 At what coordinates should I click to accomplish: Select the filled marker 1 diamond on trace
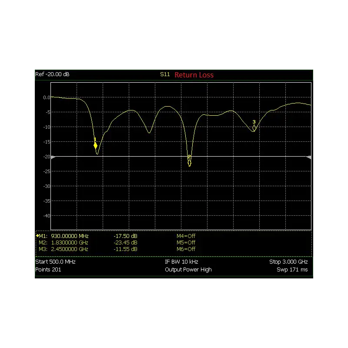(x=95, y=146)
